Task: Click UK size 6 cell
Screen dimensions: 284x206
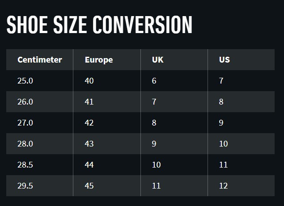Action: click(154, 81)
